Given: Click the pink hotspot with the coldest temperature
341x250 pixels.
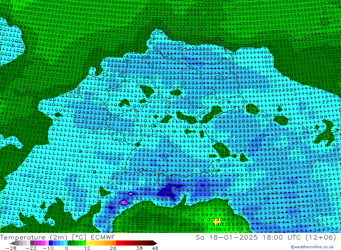Looking at the screenshot, I should [124, 203].
